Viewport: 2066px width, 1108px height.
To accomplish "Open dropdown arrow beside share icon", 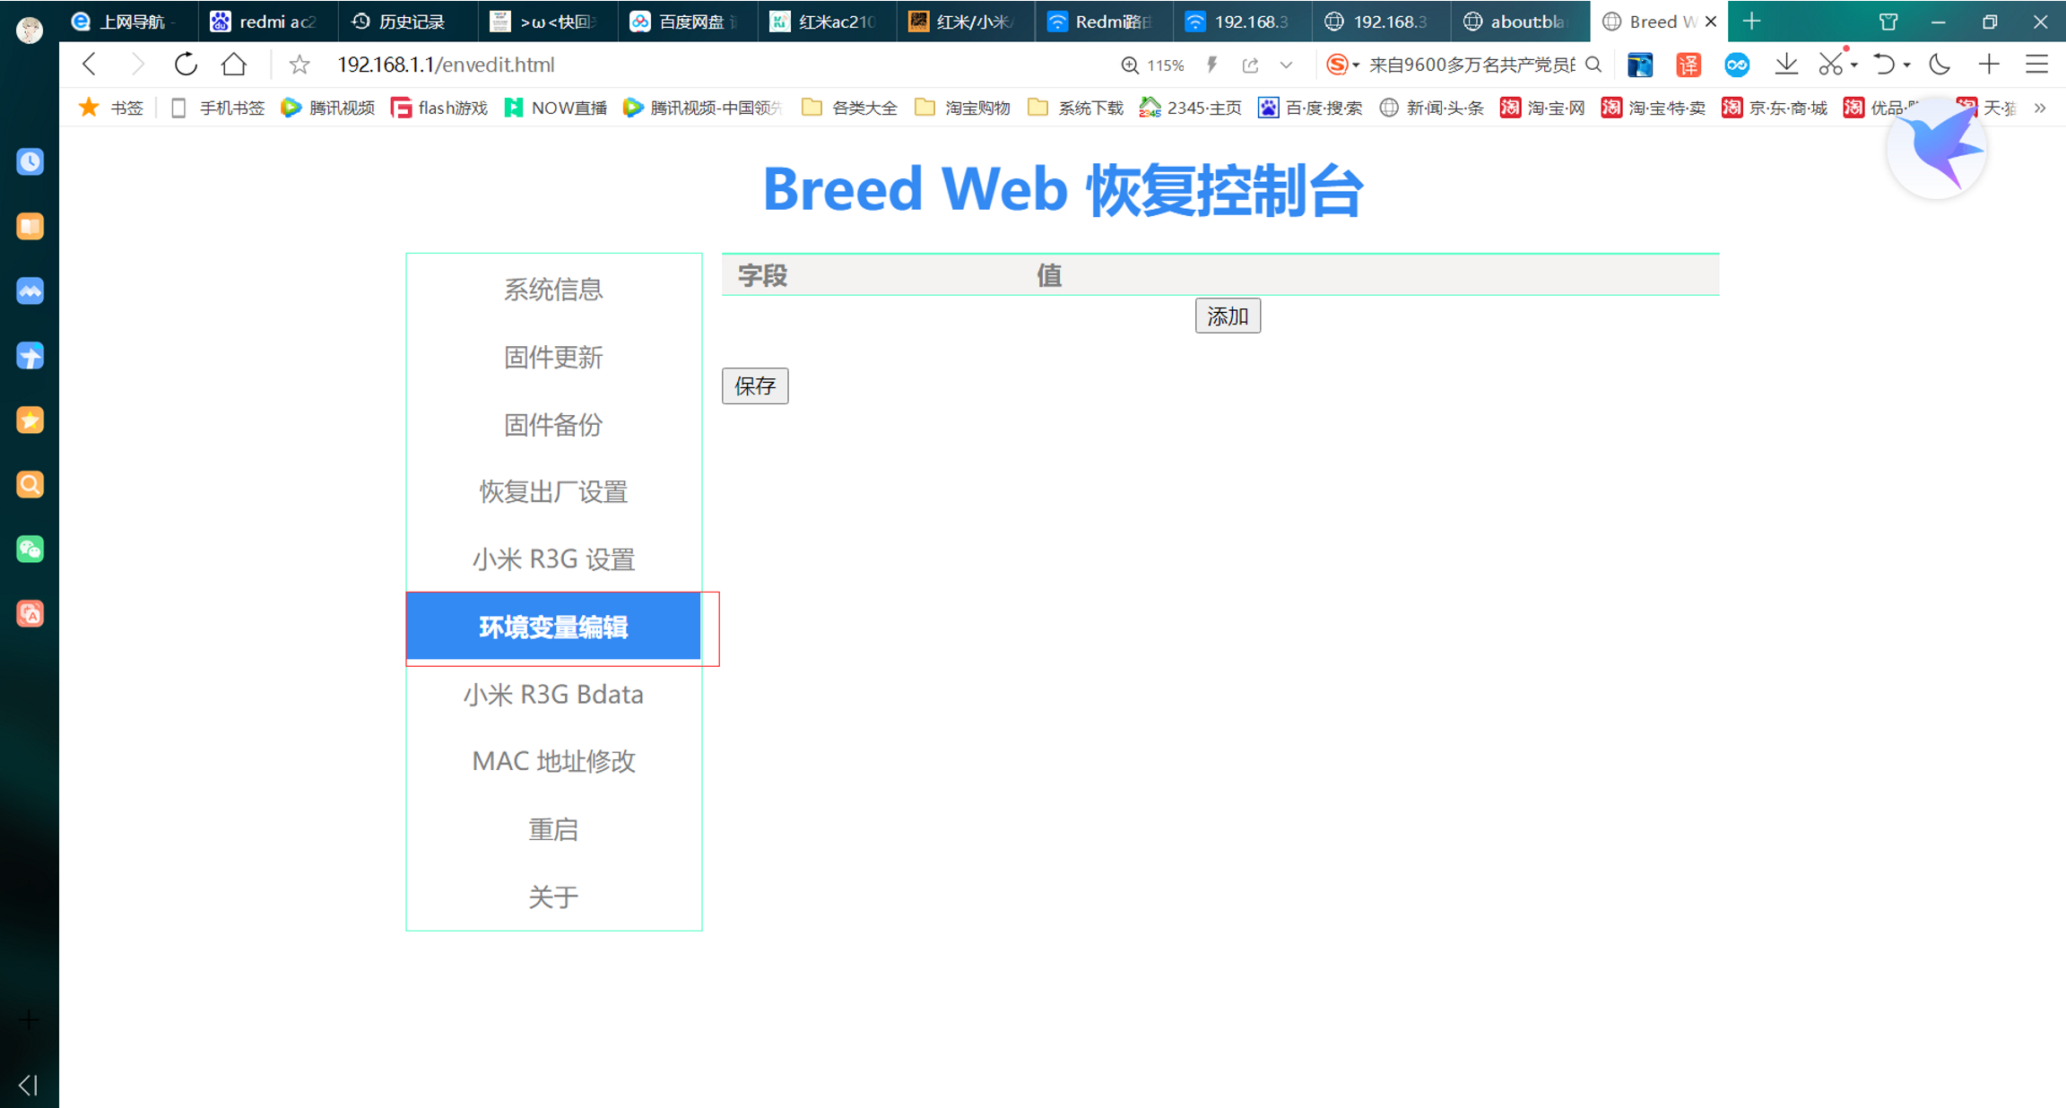I will tap(1286, 65).
